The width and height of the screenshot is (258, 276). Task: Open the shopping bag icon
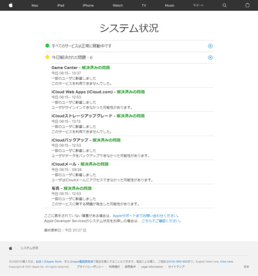[248, 5]
